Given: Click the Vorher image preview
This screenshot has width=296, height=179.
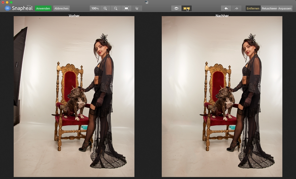Looking at the screenshot, I should click(x=74, y=96).
